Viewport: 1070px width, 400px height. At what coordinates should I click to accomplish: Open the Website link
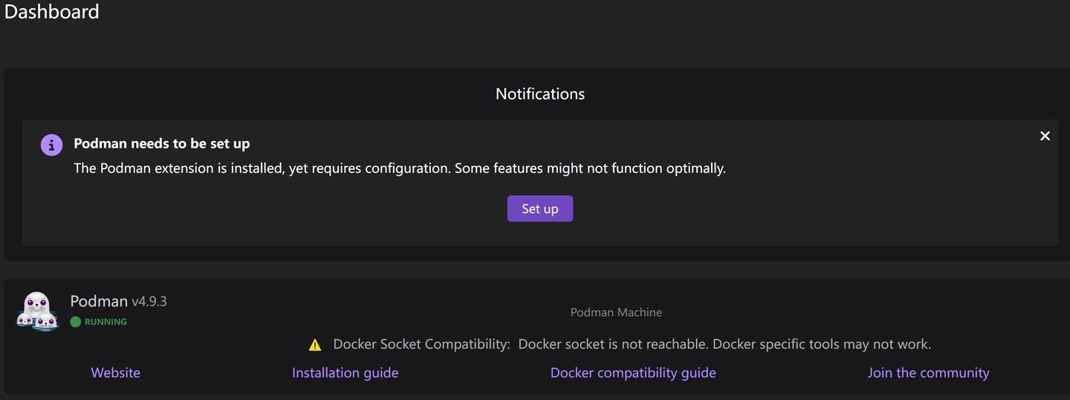(115, 373)
